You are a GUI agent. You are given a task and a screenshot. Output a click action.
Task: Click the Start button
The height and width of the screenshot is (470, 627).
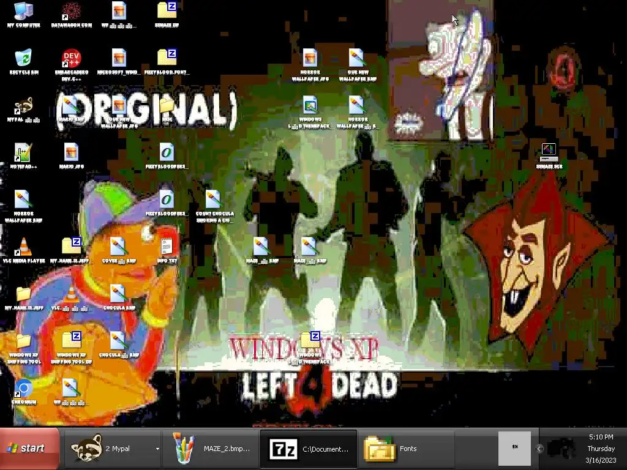[29, 449]
